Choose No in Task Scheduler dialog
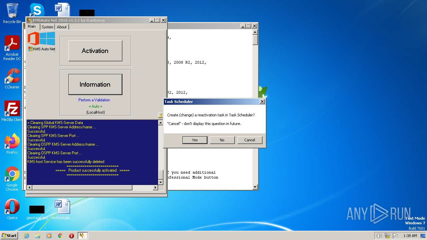This screenshot has height=240, width=427. tap(222, 140)
